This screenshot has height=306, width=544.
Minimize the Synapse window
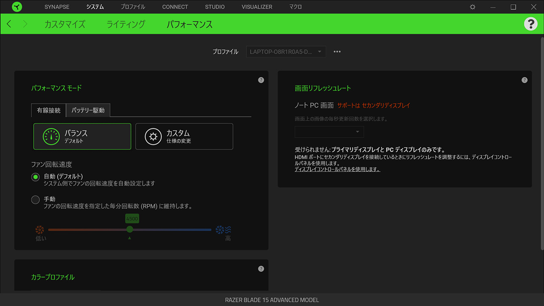pyautogui.click(x=493, y=7)
